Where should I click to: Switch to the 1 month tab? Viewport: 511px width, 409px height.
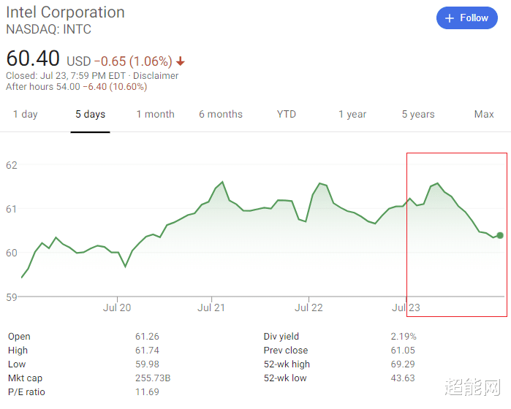click(x=155, y=114)
